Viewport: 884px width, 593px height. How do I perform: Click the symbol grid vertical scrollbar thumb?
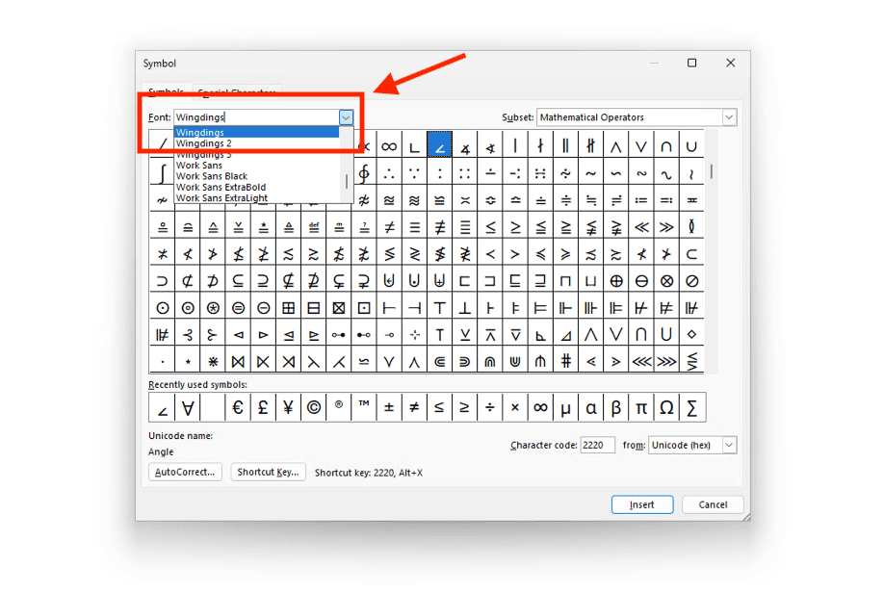[x=712, y=171]
